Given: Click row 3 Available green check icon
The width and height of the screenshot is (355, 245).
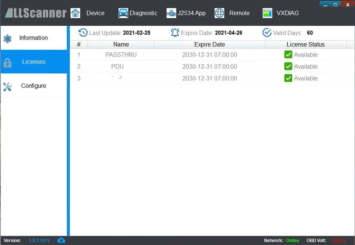Looking at the screenshot, I should click(x=288, y=78).
